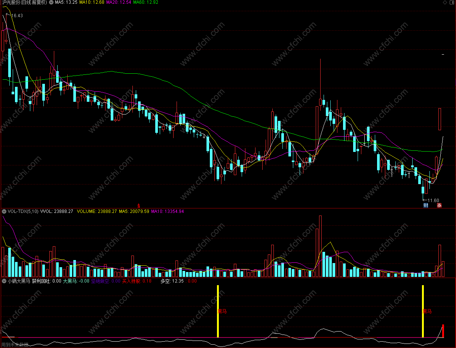Click the 坚绝做空: 0.00 value
The image size is (456, 348).
pos(106,281)
